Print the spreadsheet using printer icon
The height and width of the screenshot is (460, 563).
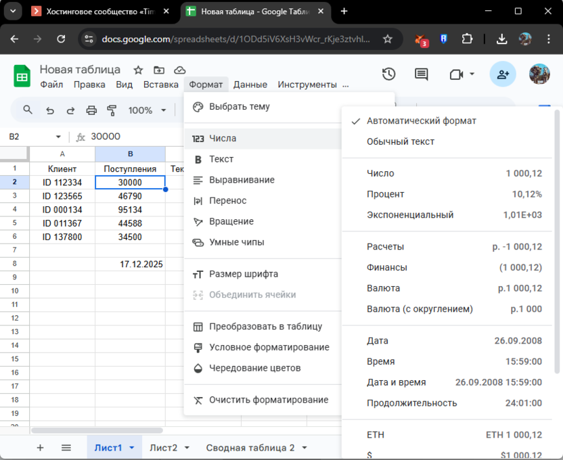pyautogui.click(x=91, y=110)
